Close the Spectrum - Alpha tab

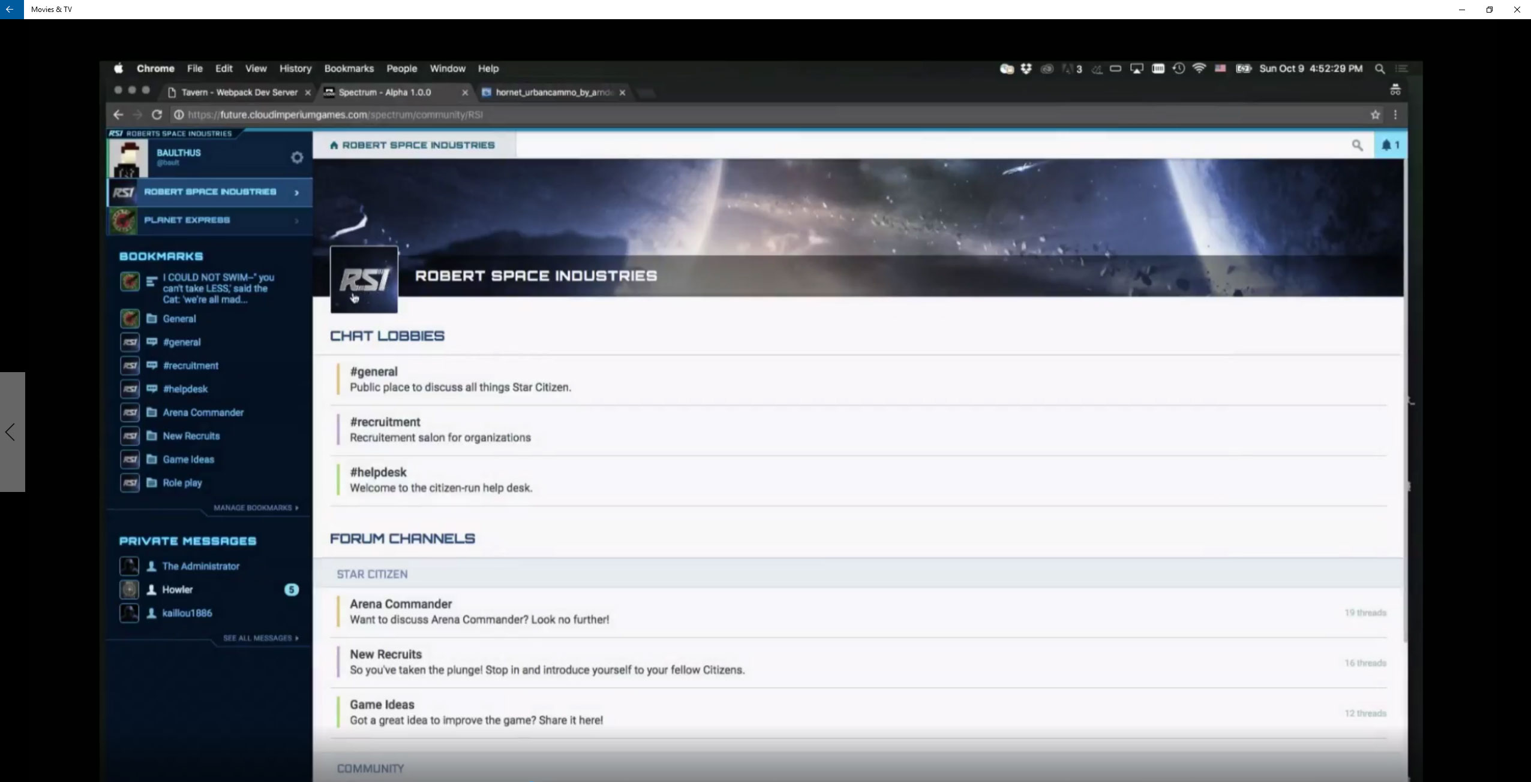click(465, 93)
